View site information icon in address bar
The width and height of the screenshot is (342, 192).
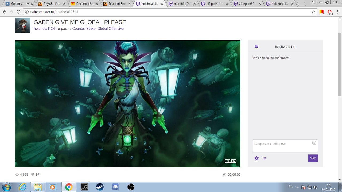[x=27, y=12]
